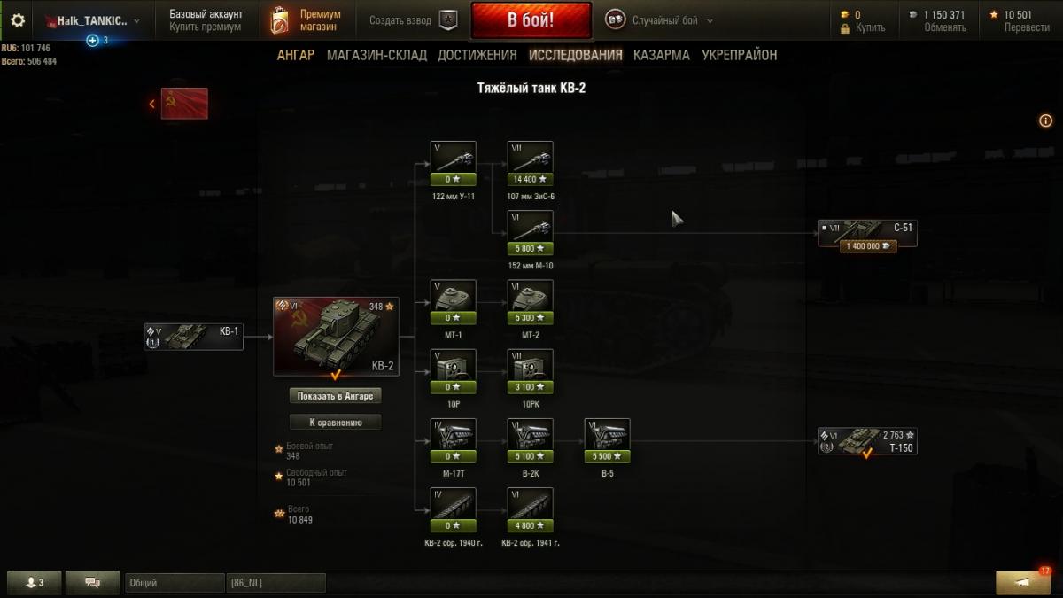The width and height of the screenshot is (1063, 598).
Task: Select the 10РК radio module
Action: [x=531, y=372]
